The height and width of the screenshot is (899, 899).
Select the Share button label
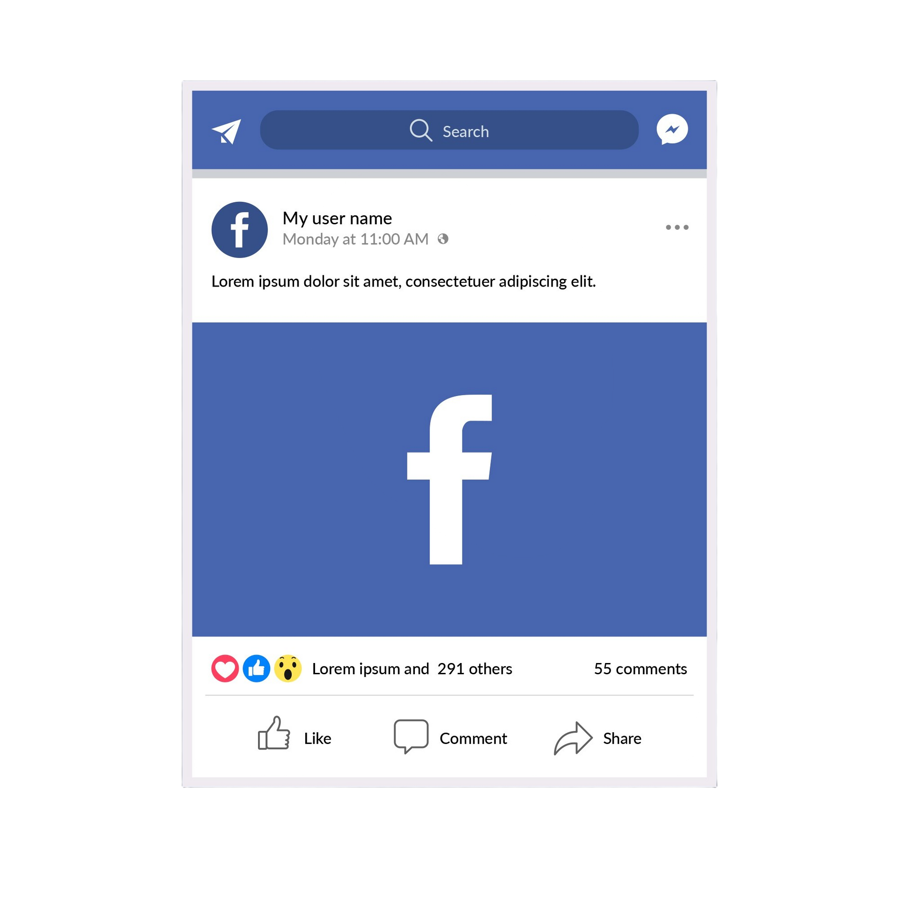(622, 738)
